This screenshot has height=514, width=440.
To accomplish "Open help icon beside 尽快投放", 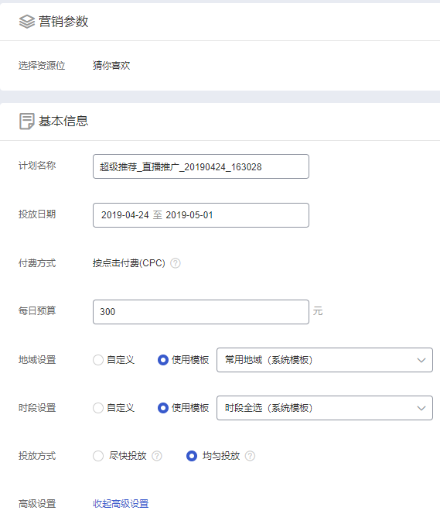I will tap(157, 456).
